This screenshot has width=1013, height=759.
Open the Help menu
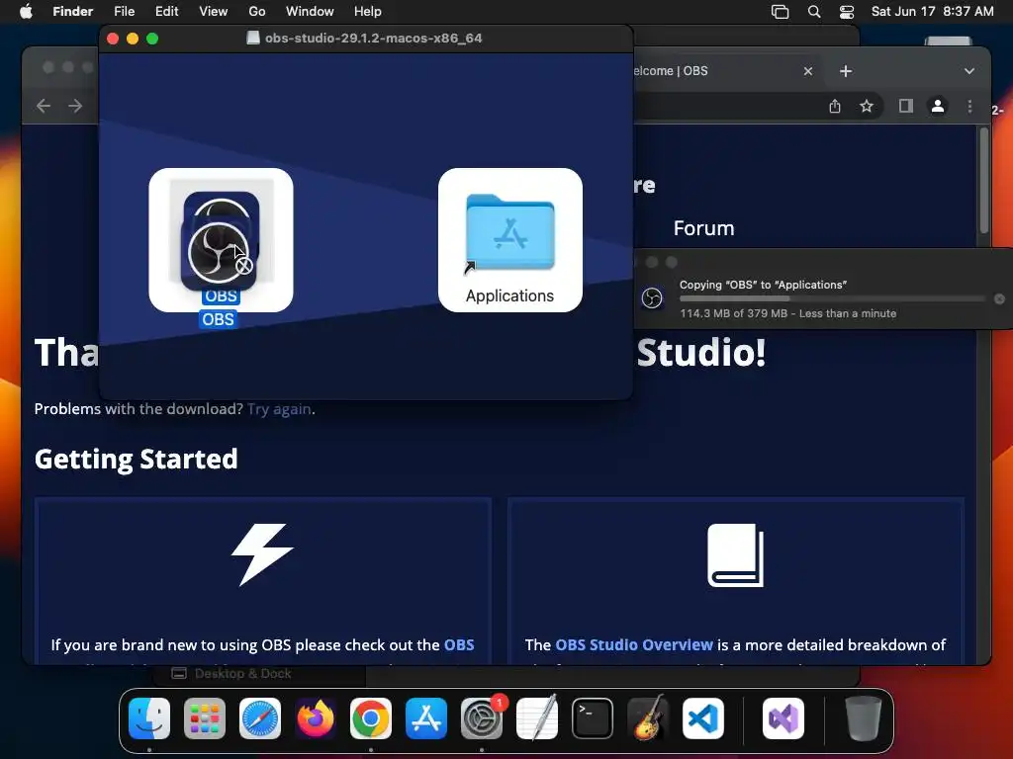coord(368,11)
